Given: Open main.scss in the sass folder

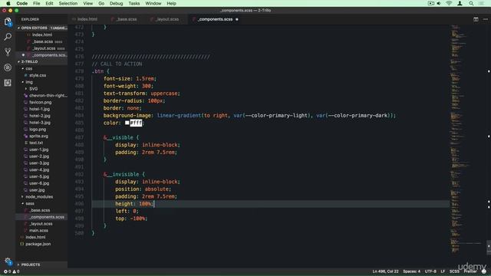Looking at the screenshot, I should pyautogui.click(x=38, y=231).
